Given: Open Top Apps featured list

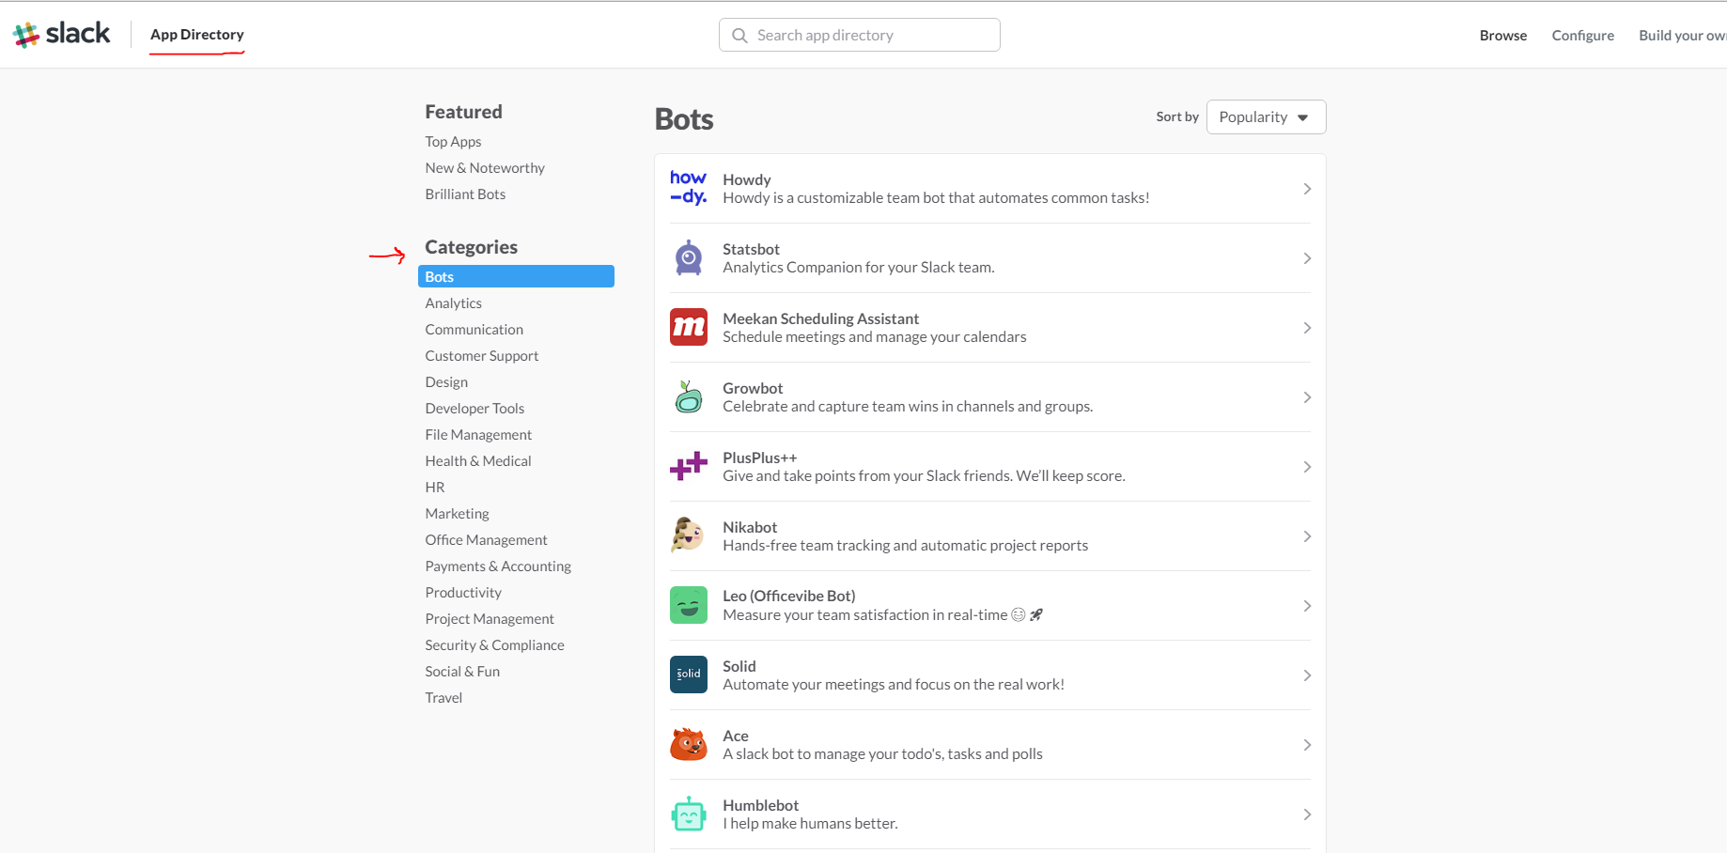Looking at the screenshot, I should pos(453,142).
